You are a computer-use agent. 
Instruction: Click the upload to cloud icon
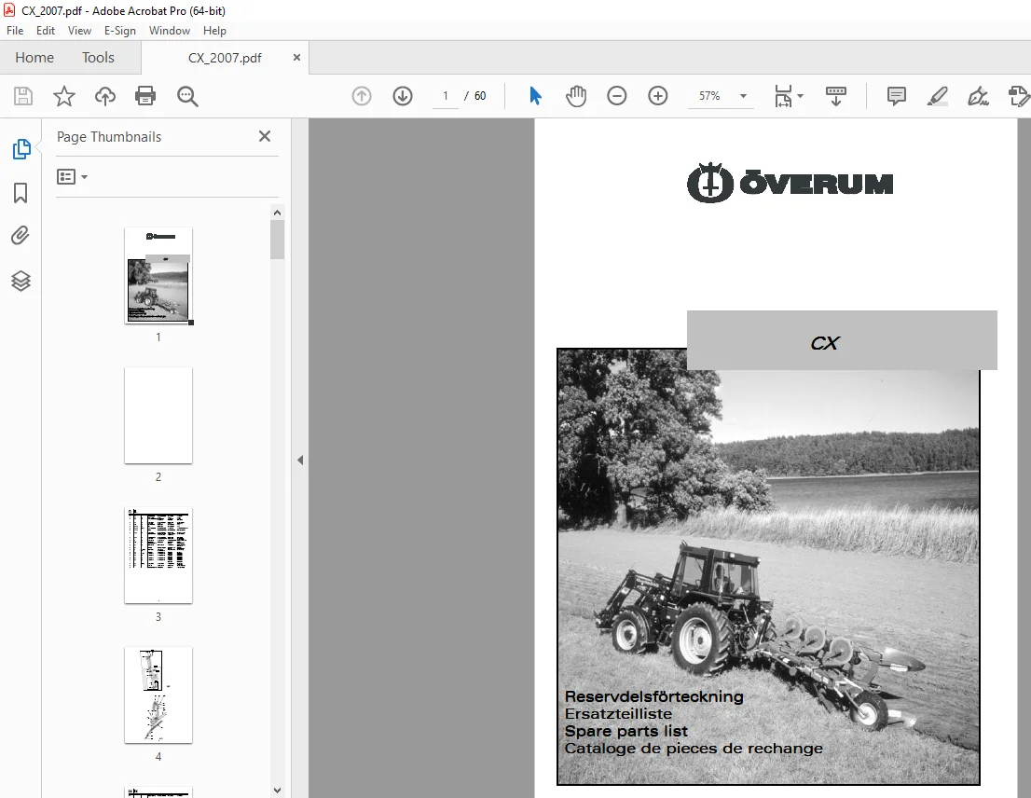tap(104, 96)
